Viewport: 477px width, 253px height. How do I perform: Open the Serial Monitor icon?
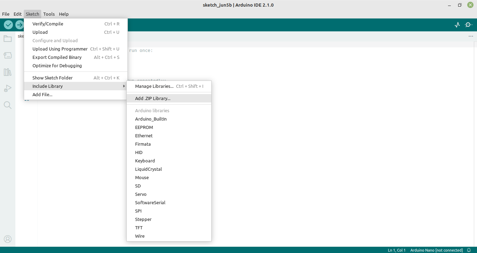[x=469, y=25]
